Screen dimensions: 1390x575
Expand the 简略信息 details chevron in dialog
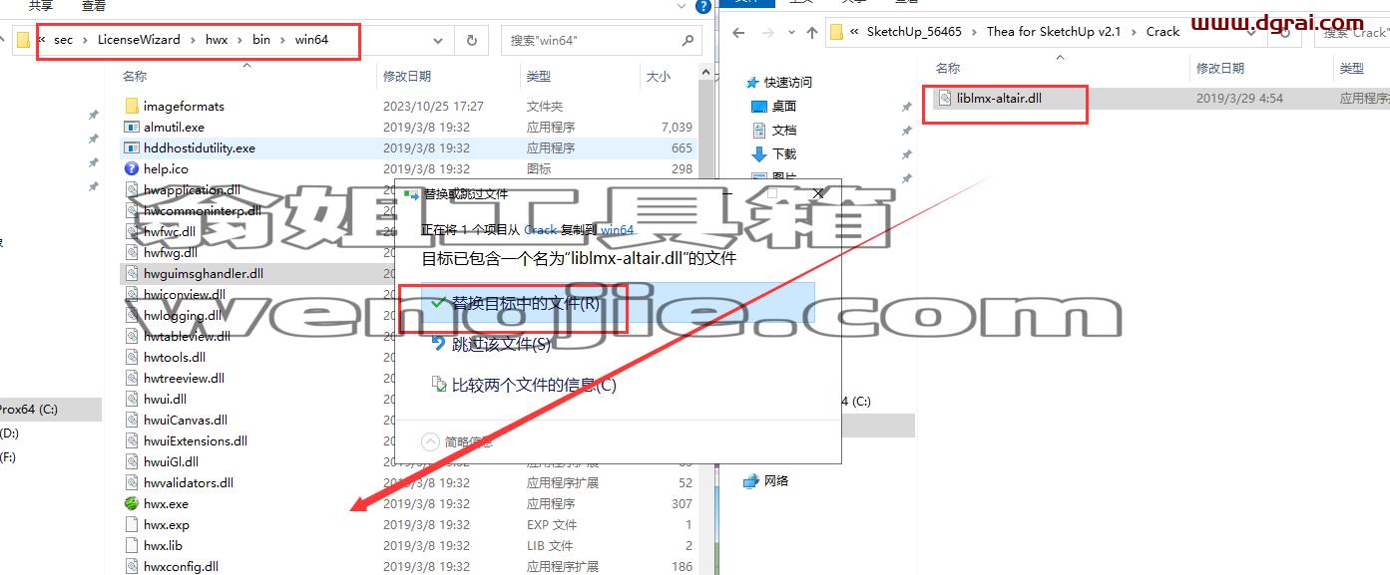click(430, 441)
